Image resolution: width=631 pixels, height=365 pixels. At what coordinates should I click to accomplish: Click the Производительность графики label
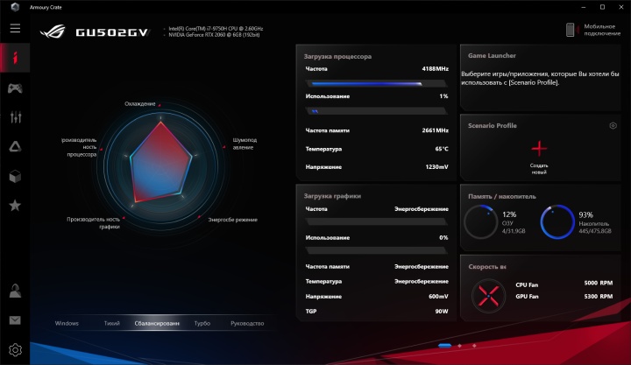coord(94,222)
